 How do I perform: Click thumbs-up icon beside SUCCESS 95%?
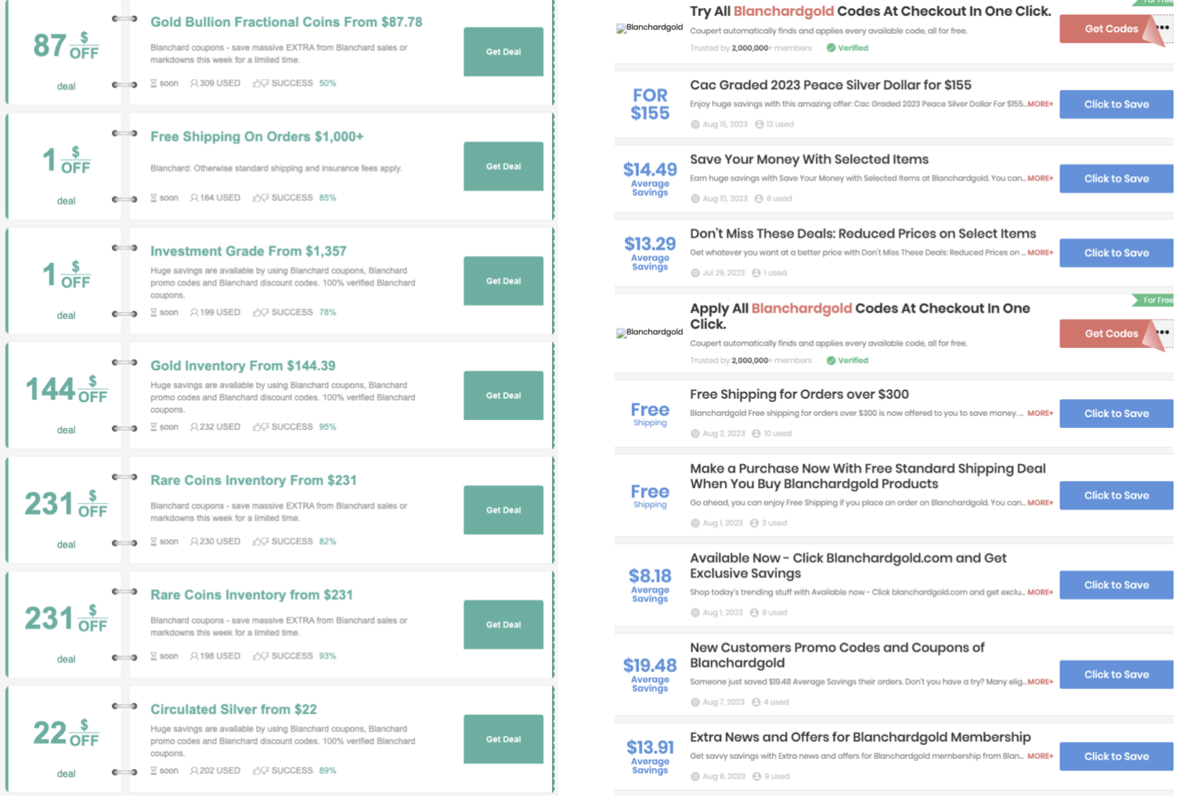pyautogui.click(x=261, y=427)
